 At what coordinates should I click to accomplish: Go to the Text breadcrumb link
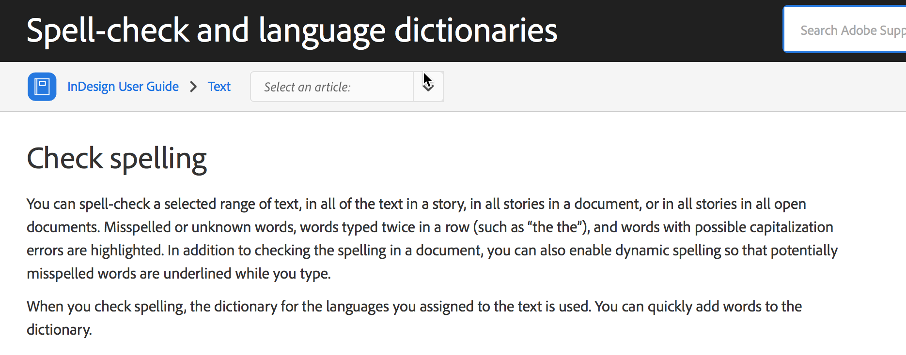pyautogui.click(x=219, y=87)
